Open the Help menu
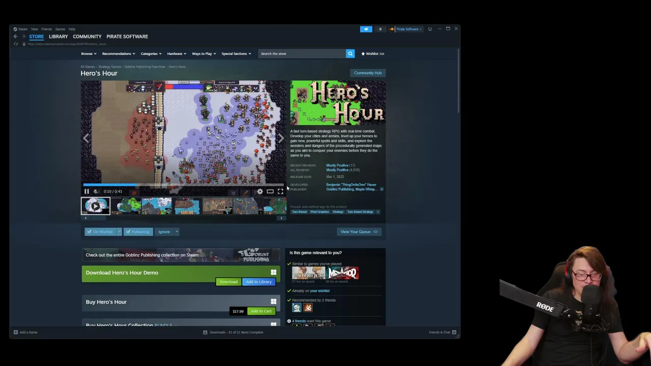The image size is (651, 366). point(72,29)
